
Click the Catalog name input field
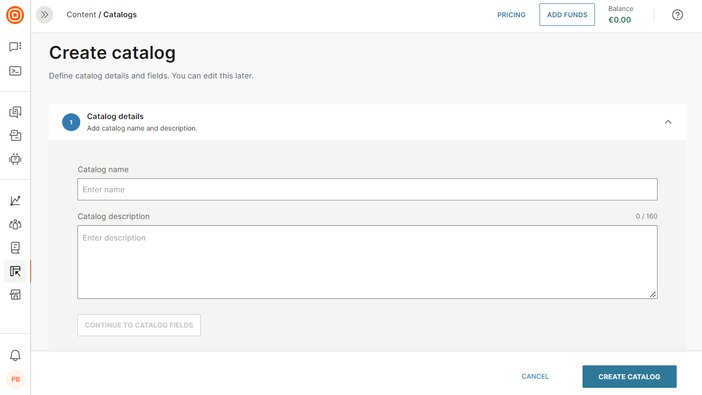(x=367, y=189)
